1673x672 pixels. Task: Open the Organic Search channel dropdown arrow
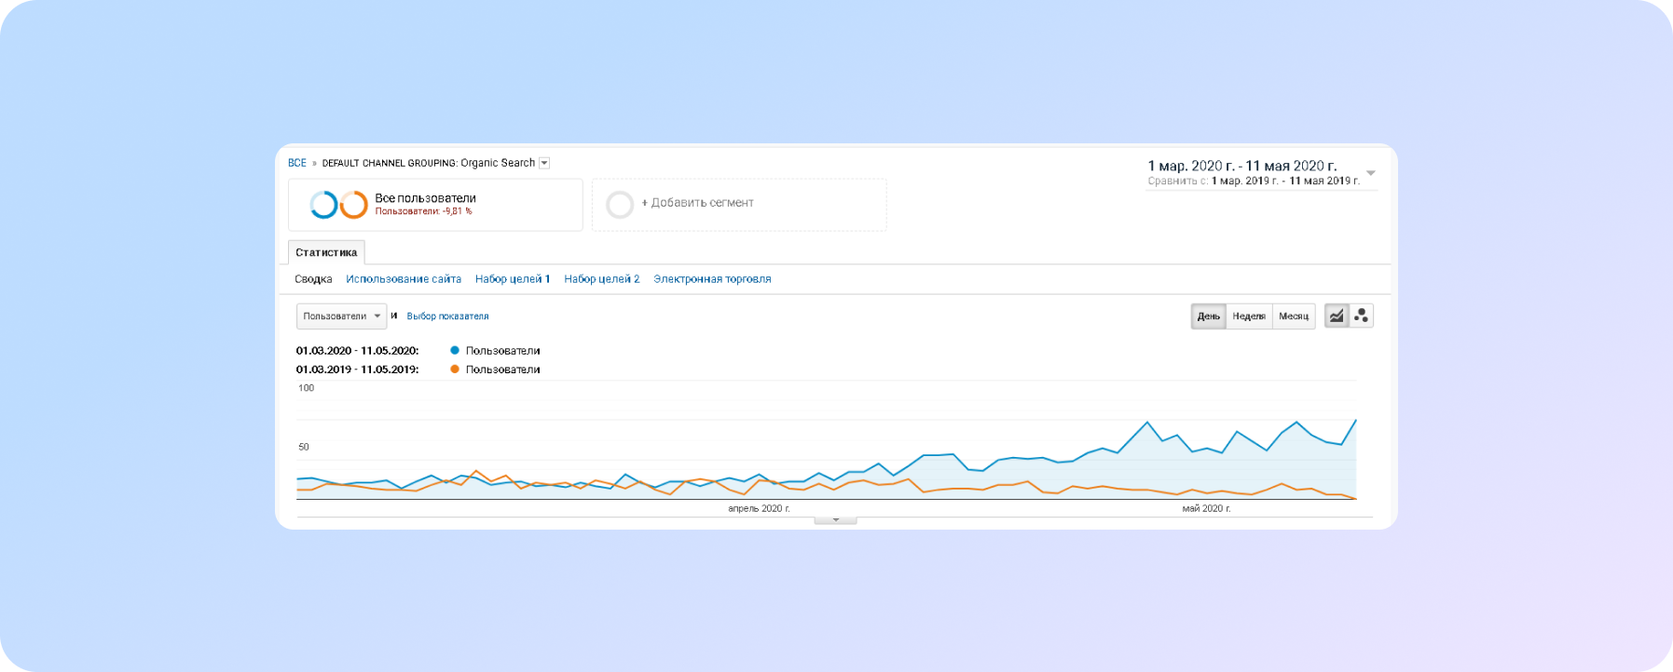pyautogui.click(x=544, y=163)
